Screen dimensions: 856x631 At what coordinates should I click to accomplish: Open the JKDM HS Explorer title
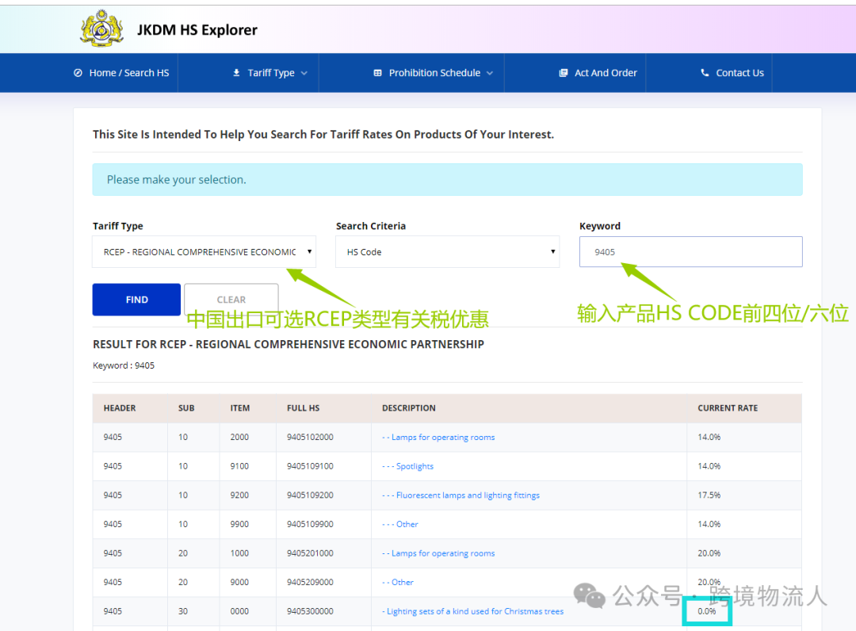point(197,29)
